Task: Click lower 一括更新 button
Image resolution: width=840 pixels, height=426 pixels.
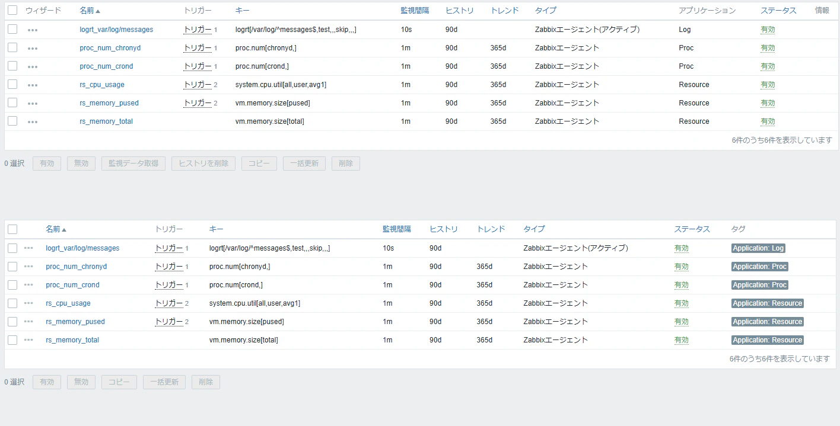Action: coord(164,382)
